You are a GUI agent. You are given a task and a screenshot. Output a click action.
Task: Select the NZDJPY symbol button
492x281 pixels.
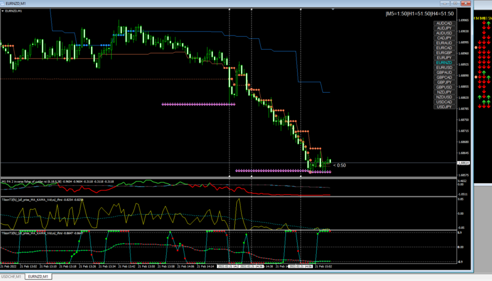click(444, 92)
